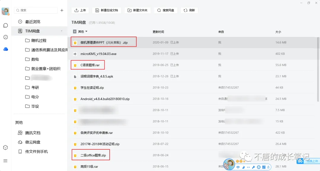The image size is (320, 171).
Task: Click the plus icon beside search box
Action: (62, 10)
